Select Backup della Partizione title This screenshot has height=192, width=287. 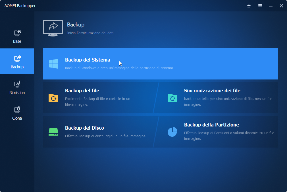point(212,125)
